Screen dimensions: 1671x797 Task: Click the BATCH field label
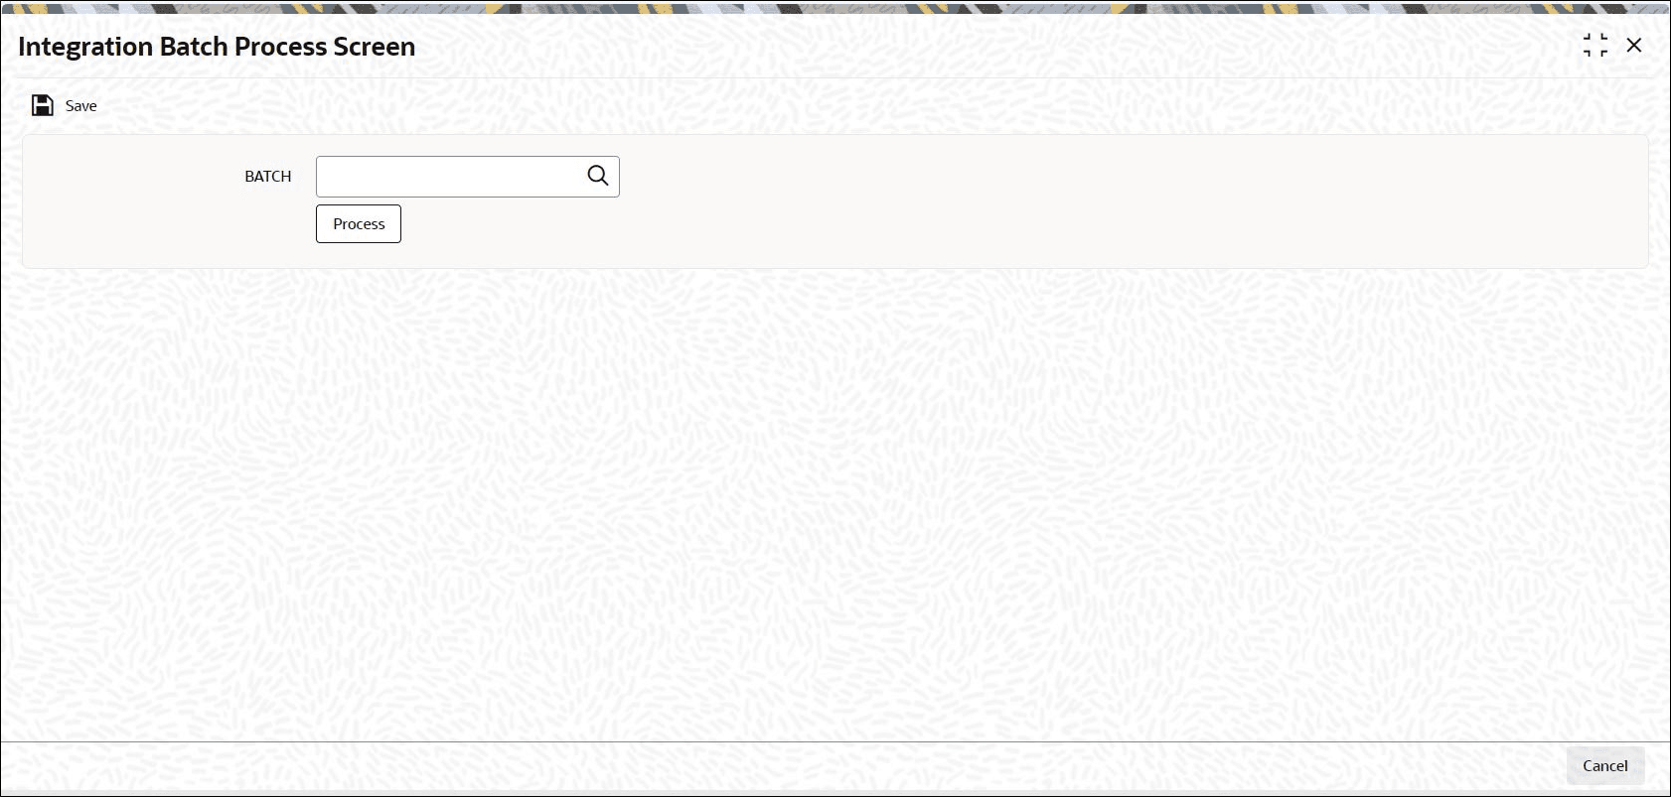[268, 177]
